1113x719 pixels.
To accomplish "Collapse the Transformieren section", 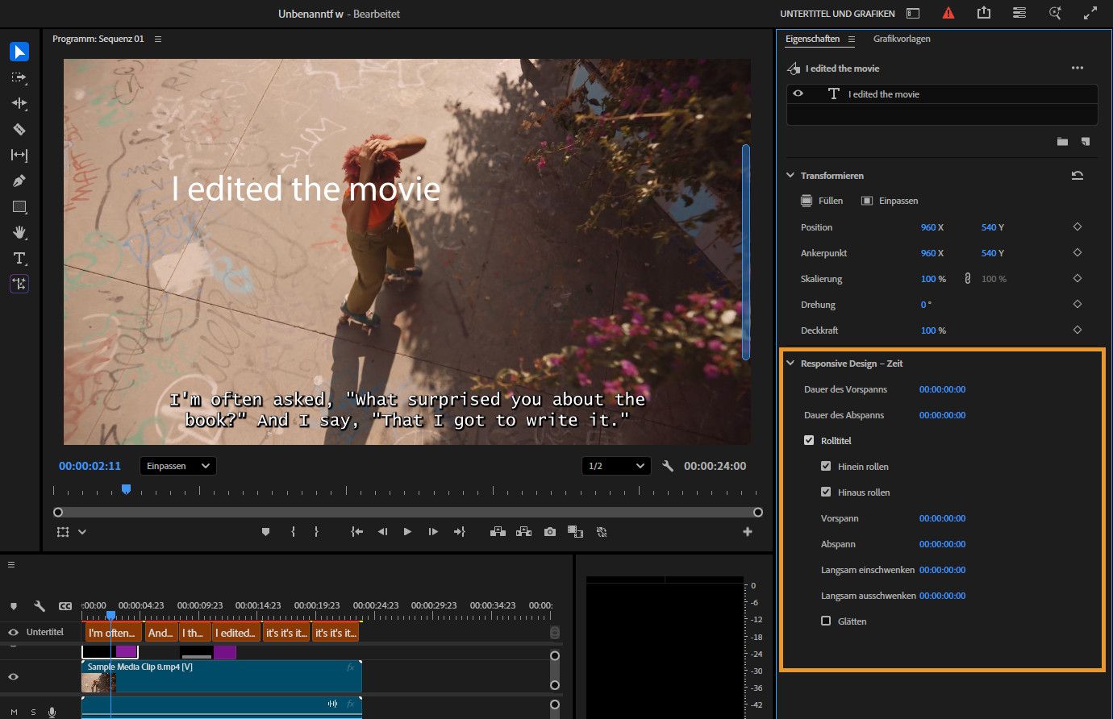I will coord(790,176).
